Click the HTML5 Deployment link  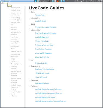[x=42, y=73]
